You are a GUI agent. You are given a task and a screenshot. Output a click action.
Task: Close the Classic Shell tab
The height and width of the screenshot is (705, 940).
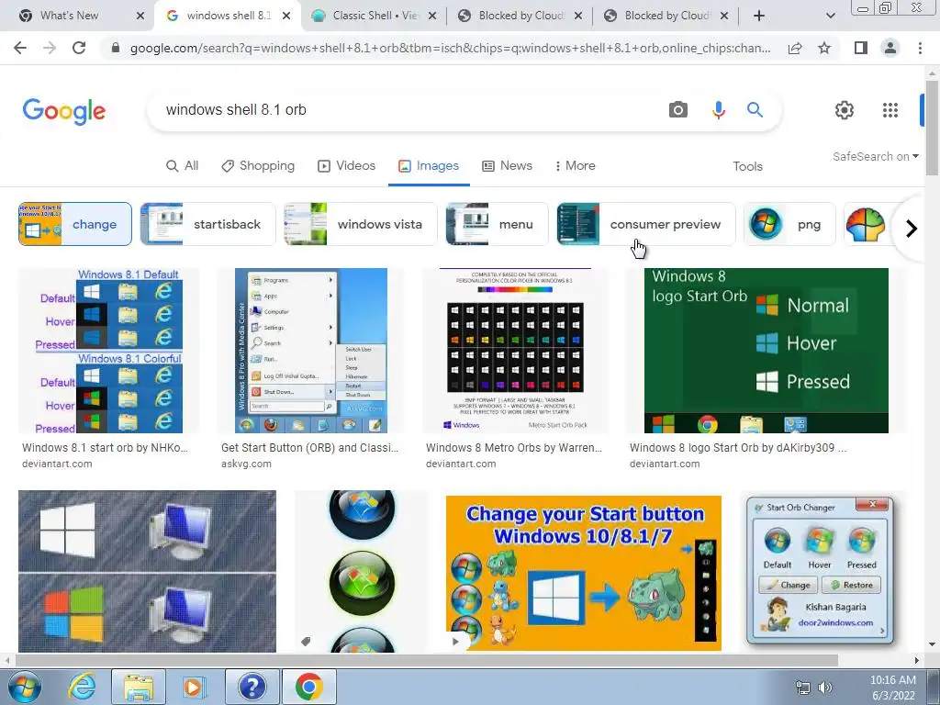click(x=432, y=16)
